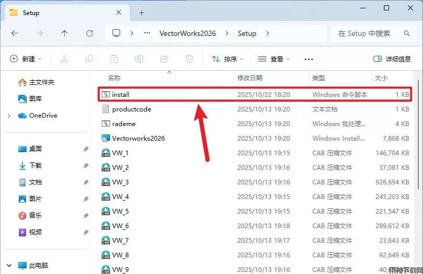Open the View (查看) dropdown
423x274 pixels.
(x=273, y=59)
